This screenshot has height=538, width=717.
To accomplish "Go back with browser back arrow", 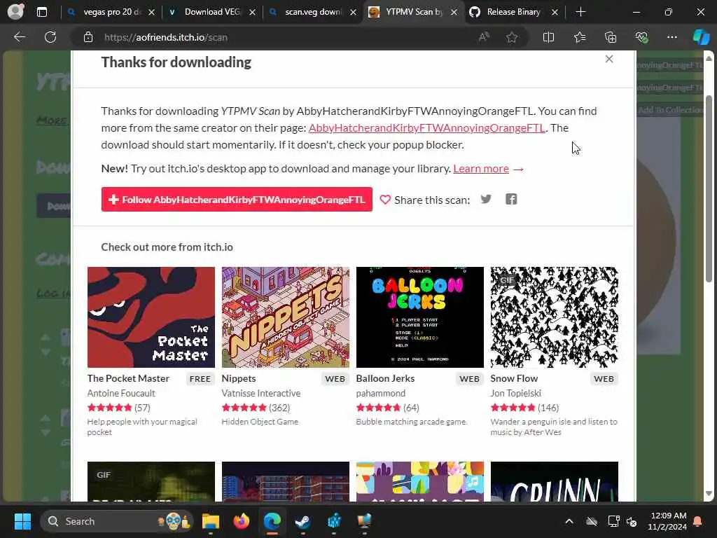I will [19, 37].
